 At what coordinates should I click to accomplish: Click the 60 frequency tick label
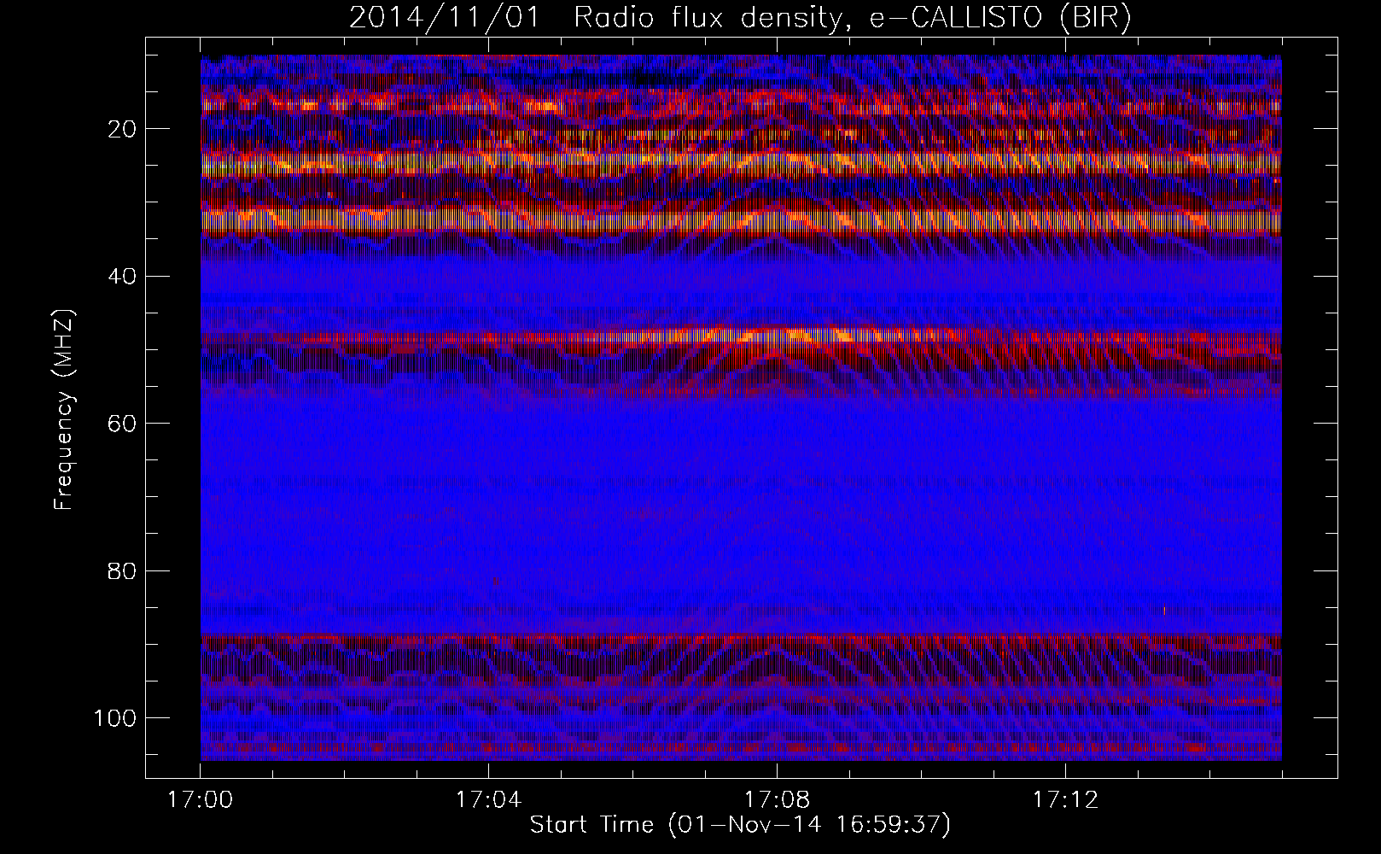pos(122,423)
